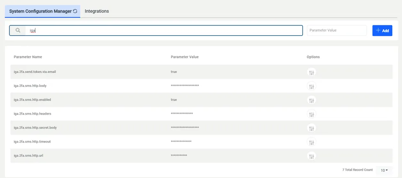Screen dimensions: 402x178
Task: Open options icon for iga.2fa.sms.http.headers
Action: tap(311, 114)
